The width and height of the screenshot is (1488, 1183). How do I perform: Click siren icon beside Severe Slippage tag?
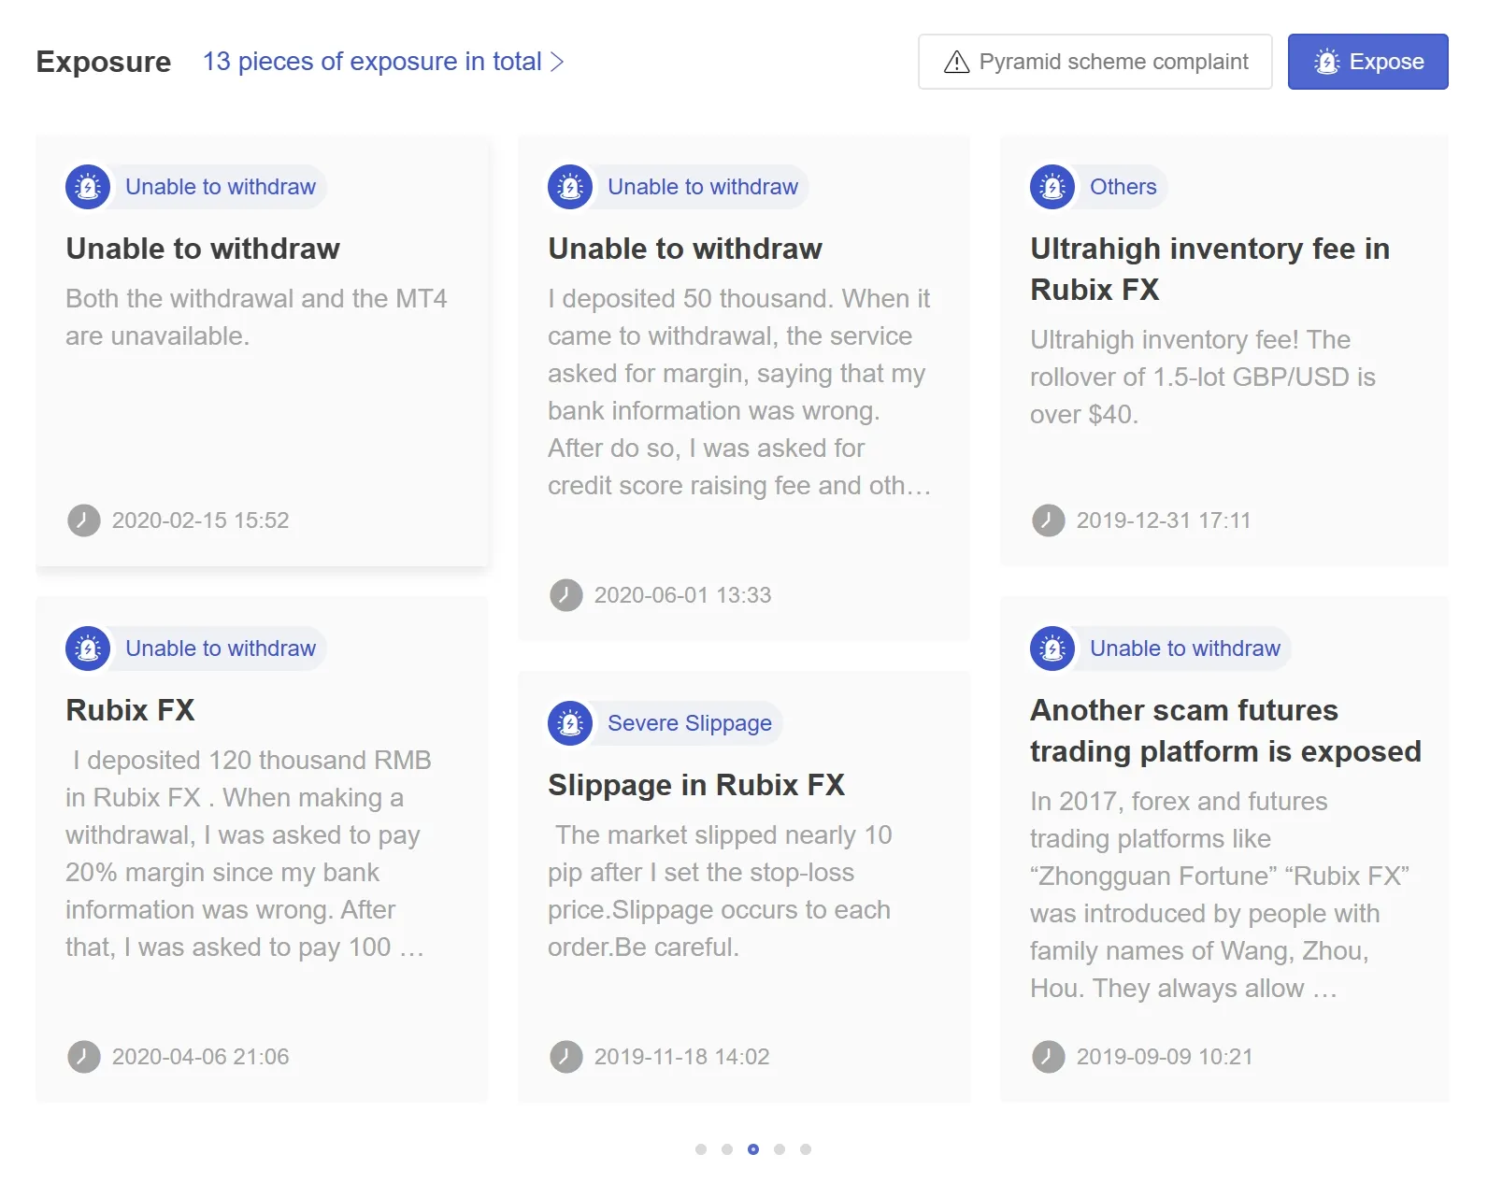coord(570,723)
